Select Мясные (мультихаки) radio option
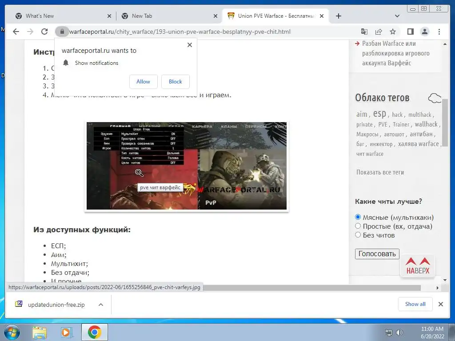 tap(358, 217)
